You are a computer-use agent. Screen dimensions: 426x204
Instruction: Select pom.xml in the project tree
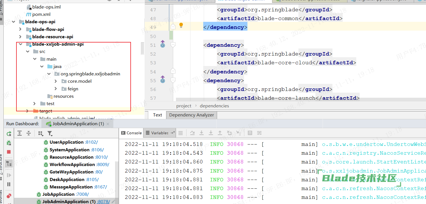coord(41,14)
